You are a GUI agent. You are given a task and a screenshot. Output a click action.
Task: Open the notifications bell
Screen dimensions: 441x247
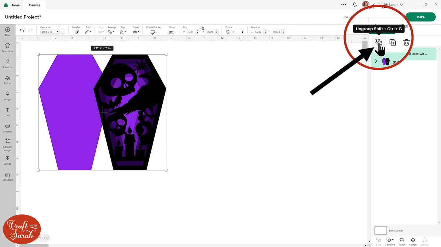[355, 4]
